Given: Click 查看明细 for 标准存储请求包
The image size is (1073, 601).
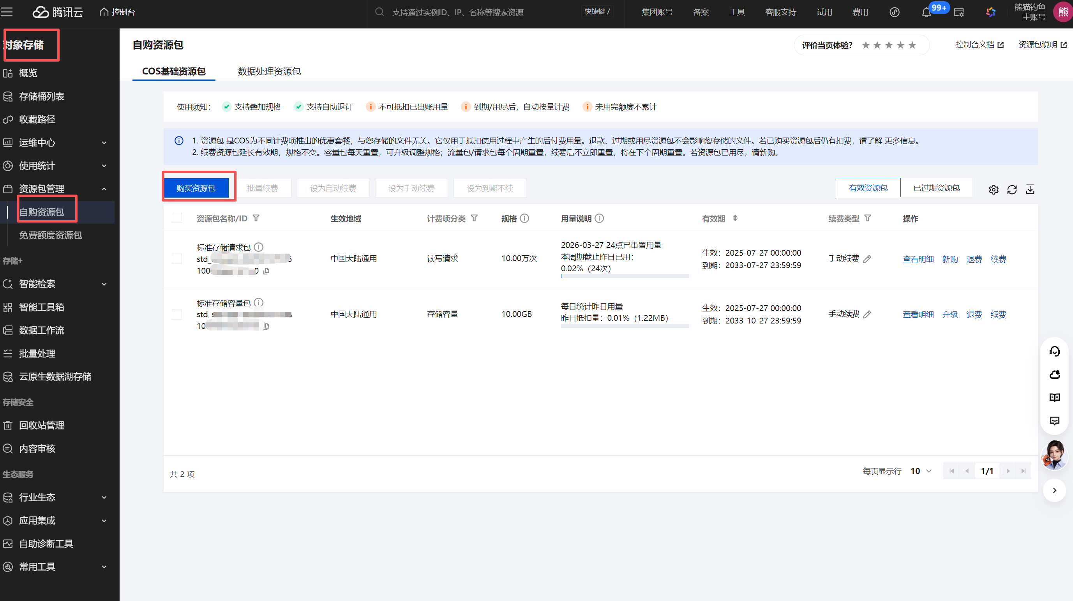Looking at the screenshot, I should point(918,259).
